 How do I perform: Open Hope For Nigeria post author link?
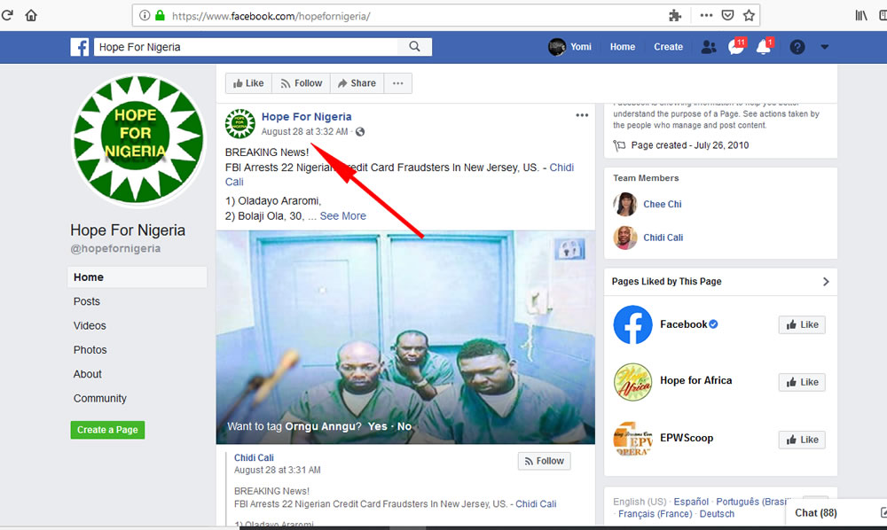307,116
